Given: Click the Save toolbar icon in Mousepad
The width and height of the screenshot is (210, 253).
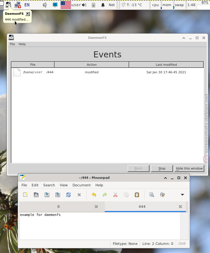Looking at the screenshot, I should (47, 195).
